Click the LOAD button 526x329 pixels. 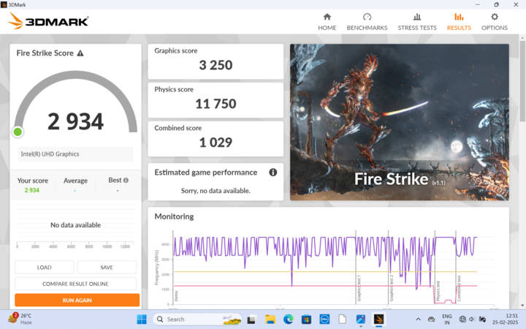click(45, 268)
